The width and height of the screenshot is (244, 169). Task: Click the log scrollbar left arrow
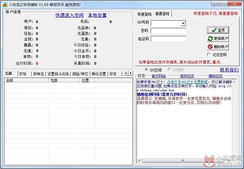click(139, 161)
